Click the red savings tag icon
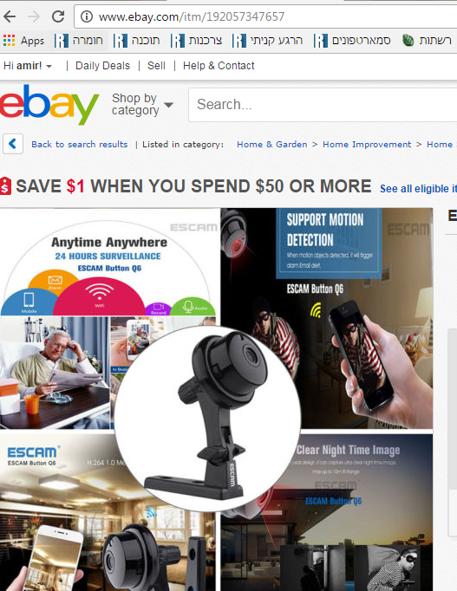 [x=6, y=185]
